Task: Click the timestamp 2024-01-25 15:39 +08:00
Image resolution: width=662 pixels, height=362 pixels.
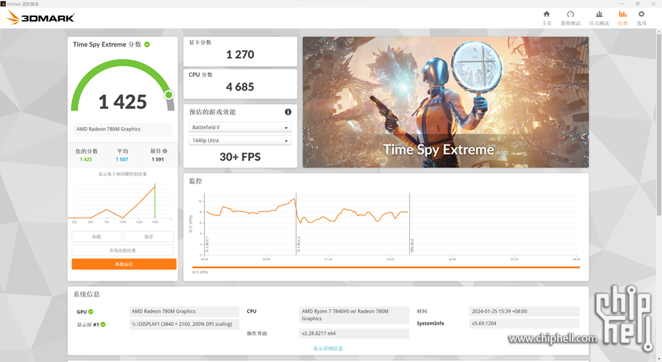Action: pyautogui.click(x=524, y=311)
